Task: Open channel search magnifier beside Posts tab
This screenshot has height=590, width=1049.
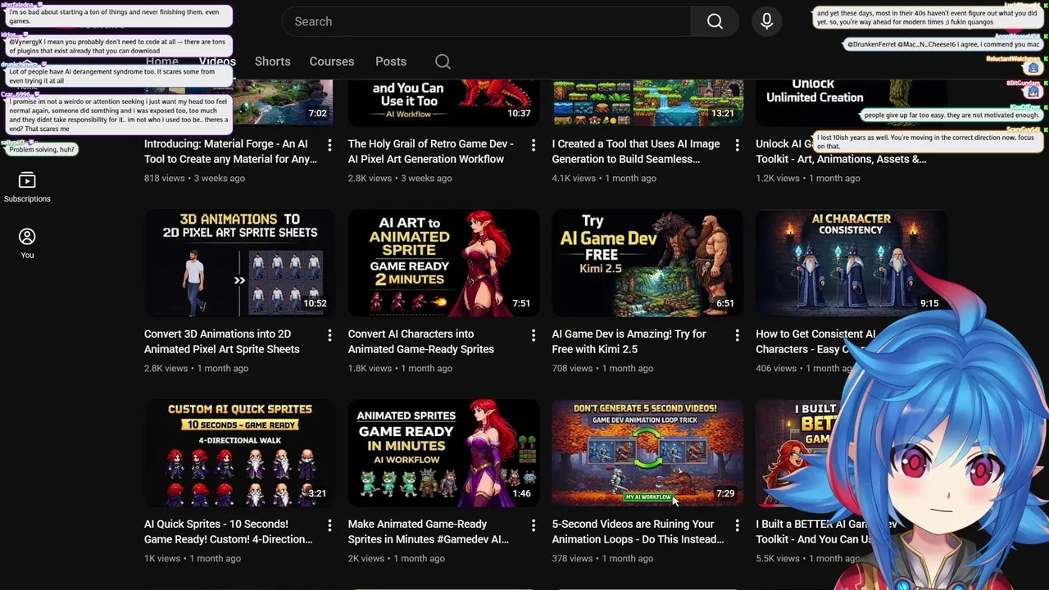Action: [443, 61]
